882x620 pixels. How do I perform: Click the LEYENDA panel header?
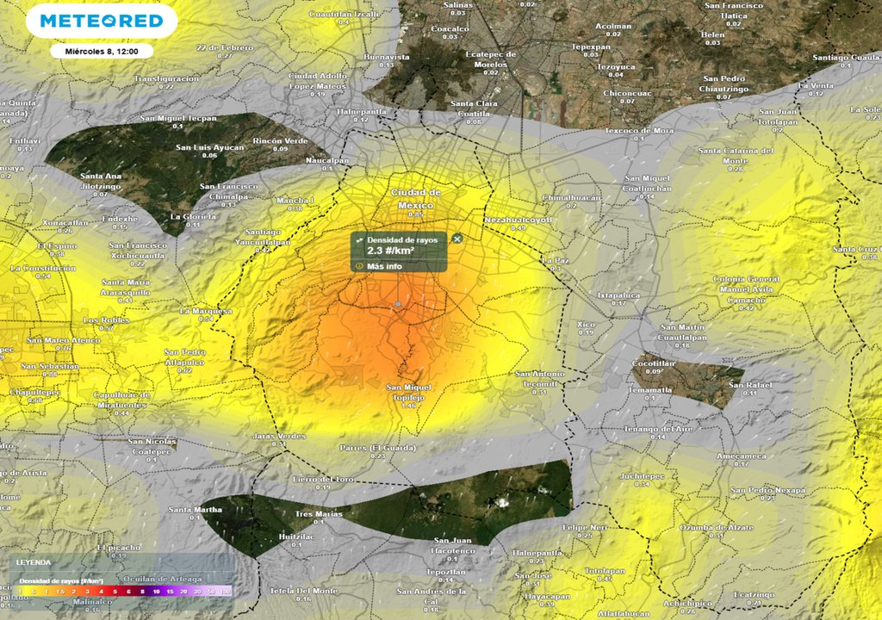(34, 561)
